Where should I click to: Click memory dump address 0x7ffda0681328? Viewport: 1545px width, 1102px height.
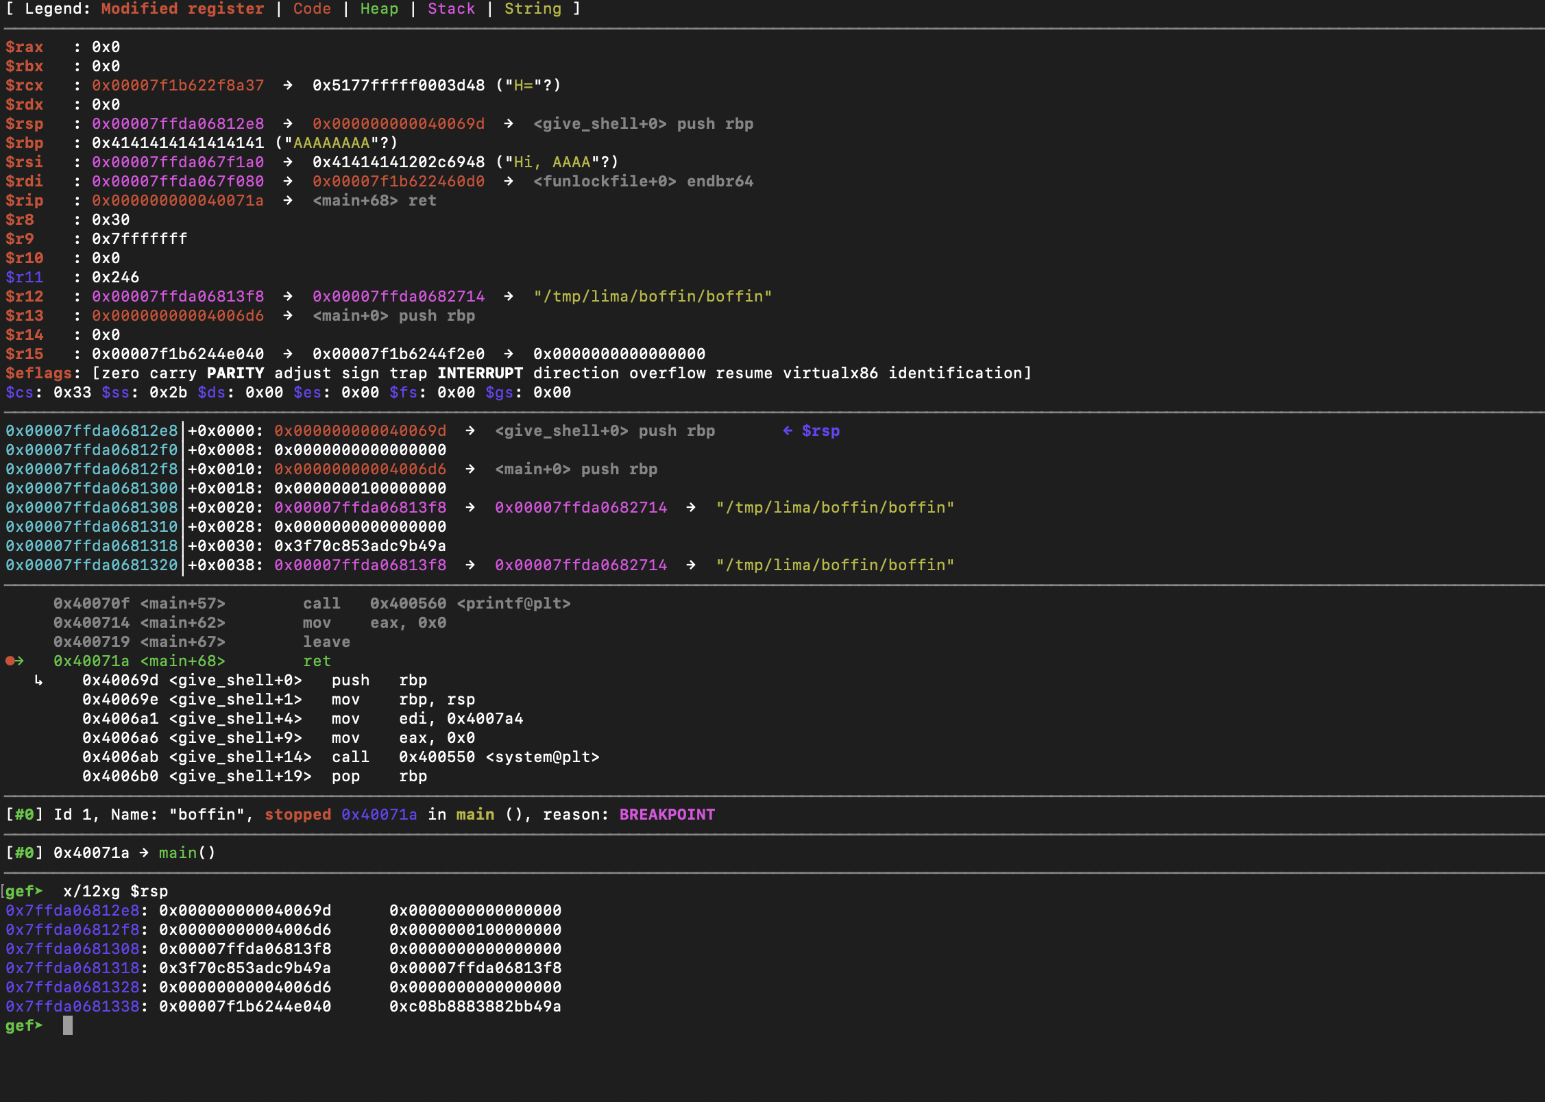pyautogui.click(x=73, y=988)
